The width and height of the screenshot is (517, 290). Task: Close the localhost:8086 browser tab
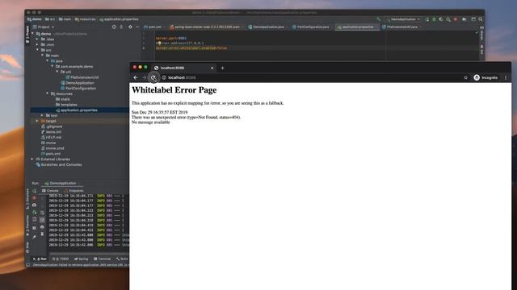[212, 68]
